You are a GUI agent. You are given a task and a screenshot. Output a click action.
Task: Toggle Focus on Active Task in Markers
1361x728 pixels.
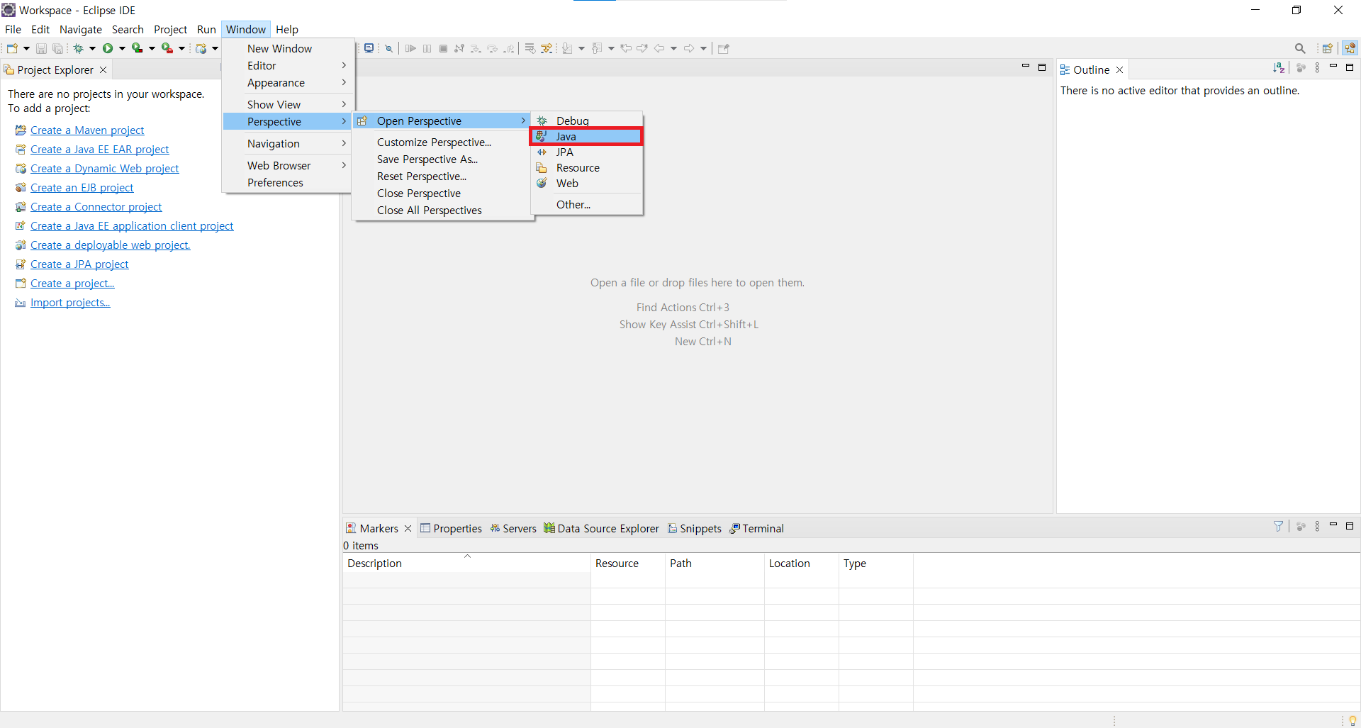[x=1301, y=526]
